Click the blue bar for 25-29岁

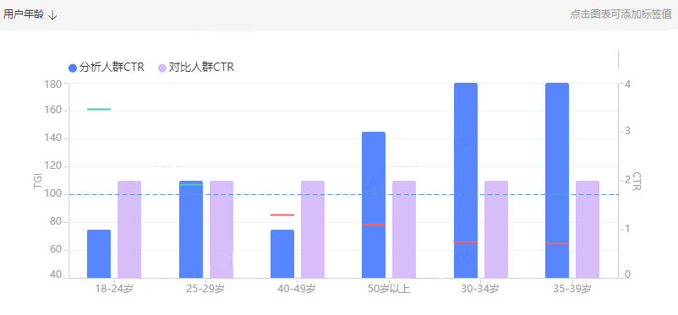191,230
